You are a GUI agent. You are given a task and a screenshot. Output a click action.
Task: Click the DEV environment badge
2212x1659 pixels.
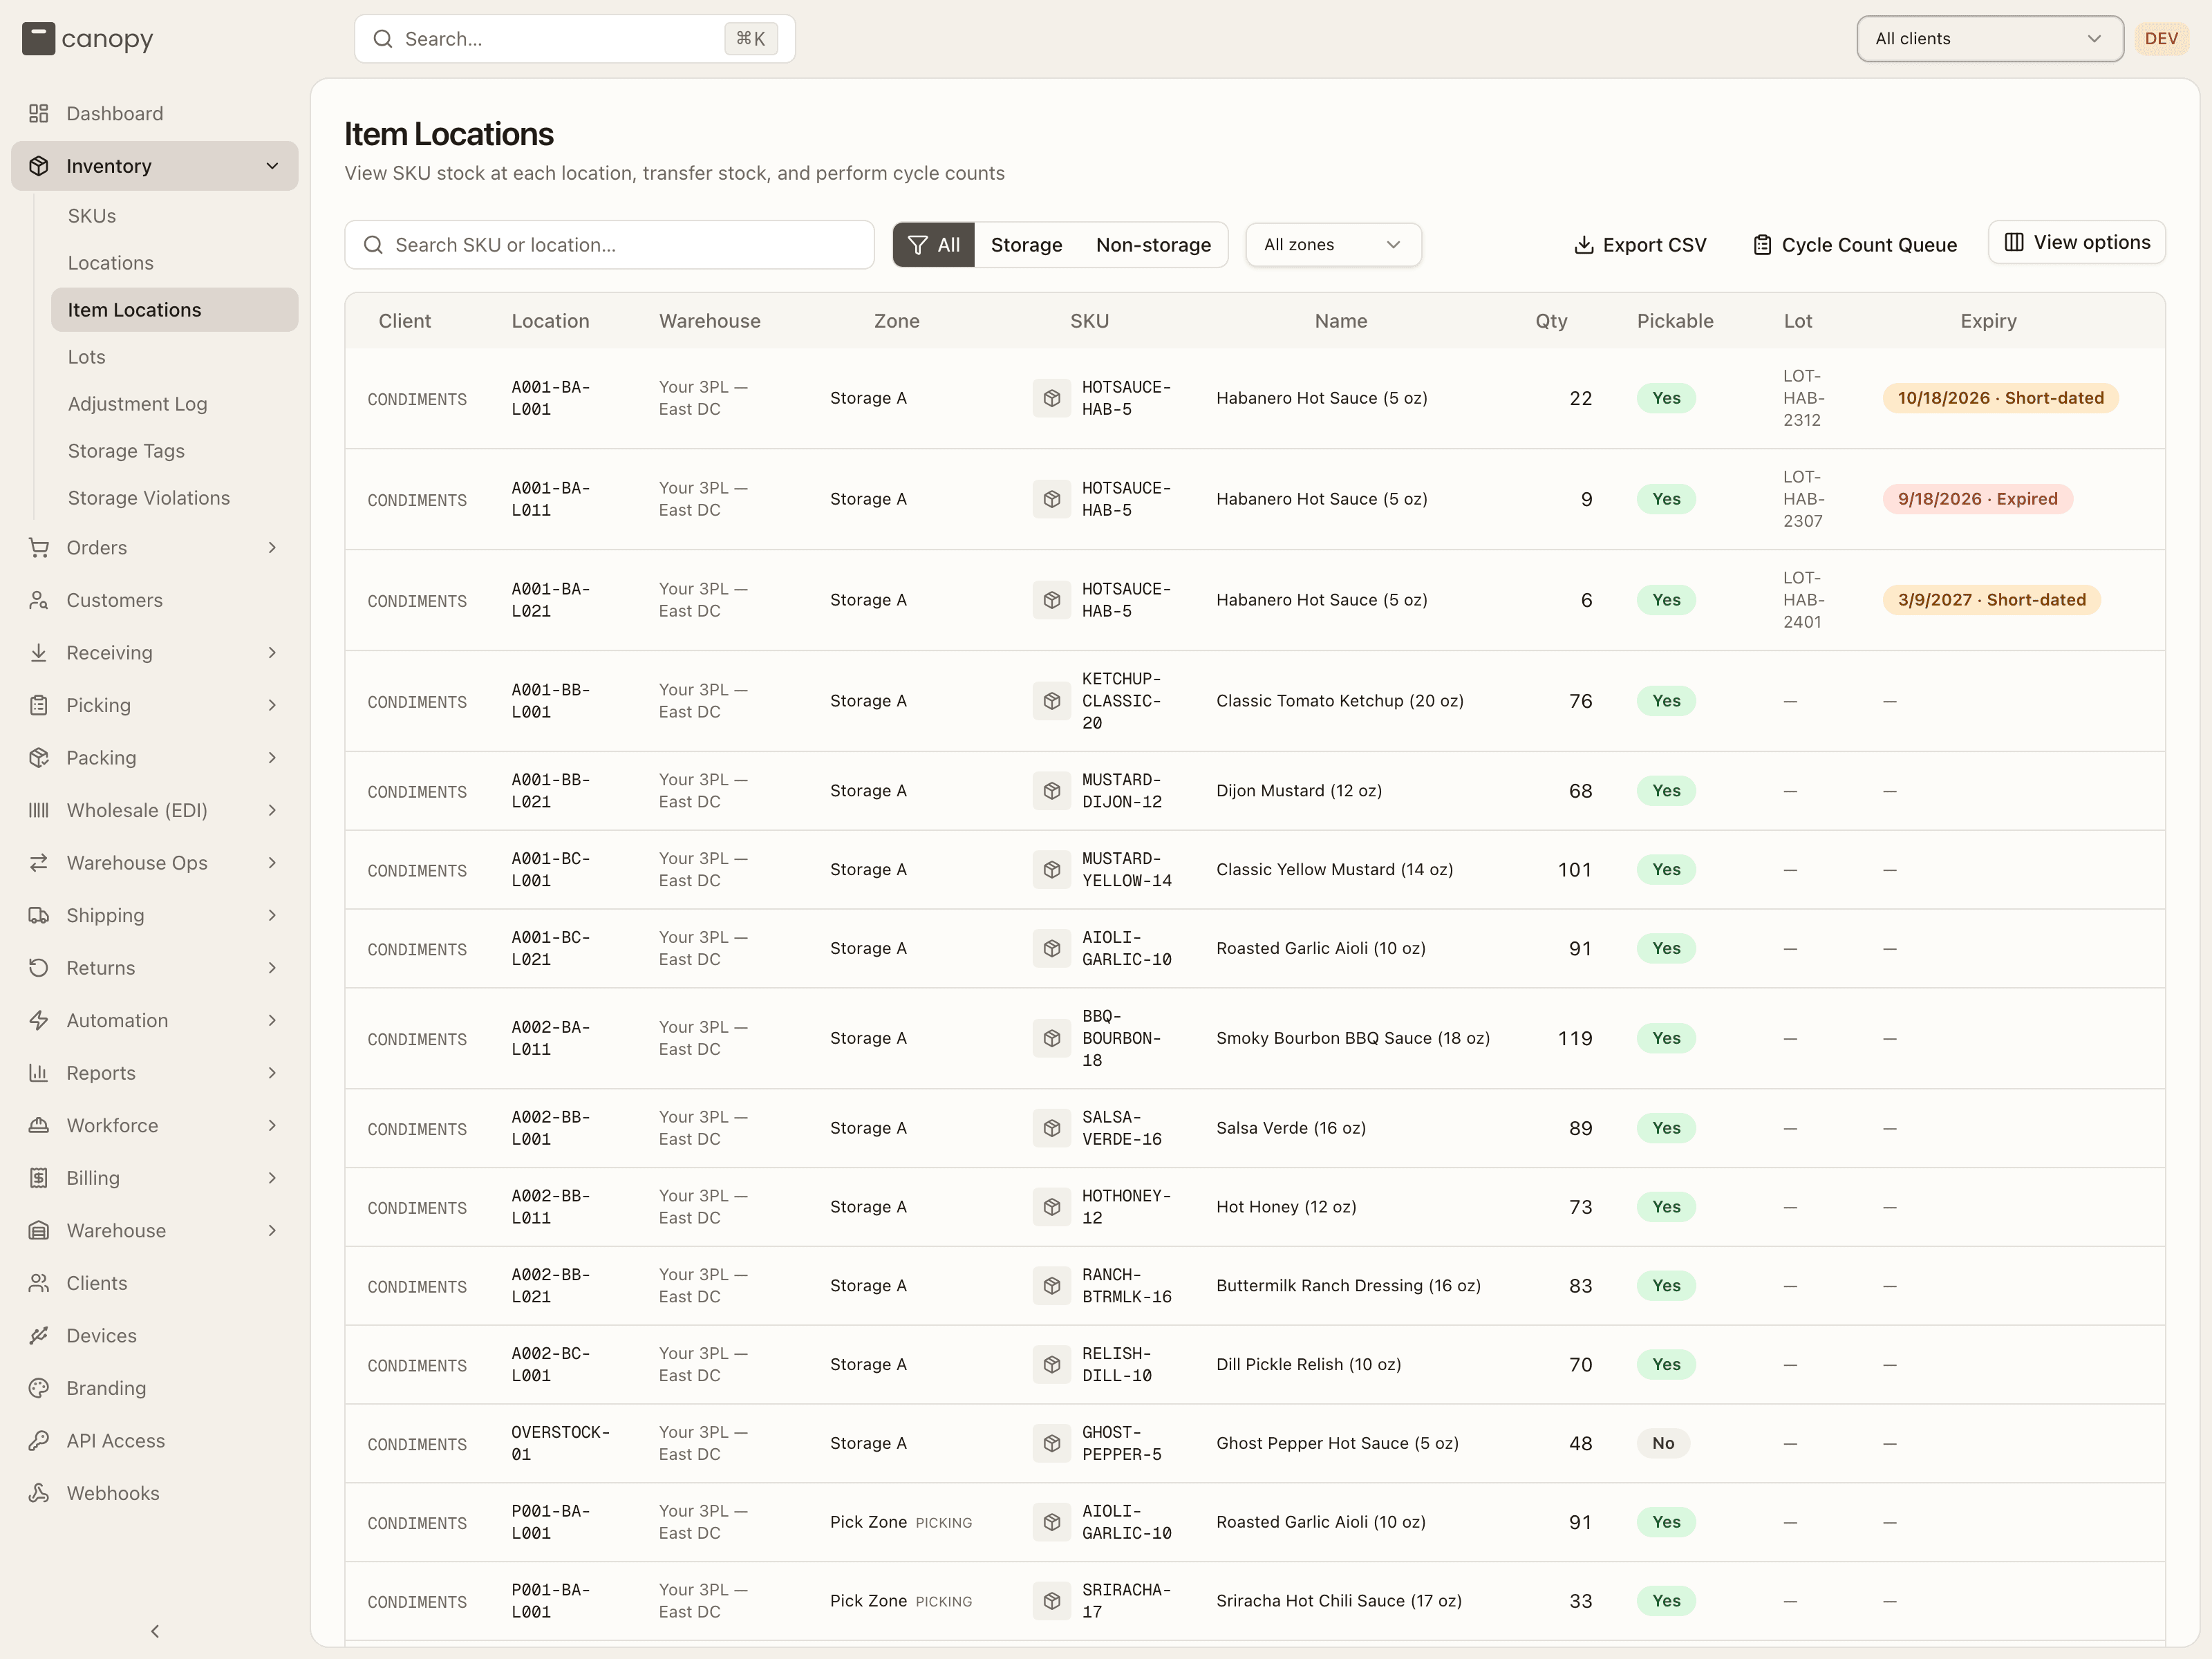[x=2161, y=39]
